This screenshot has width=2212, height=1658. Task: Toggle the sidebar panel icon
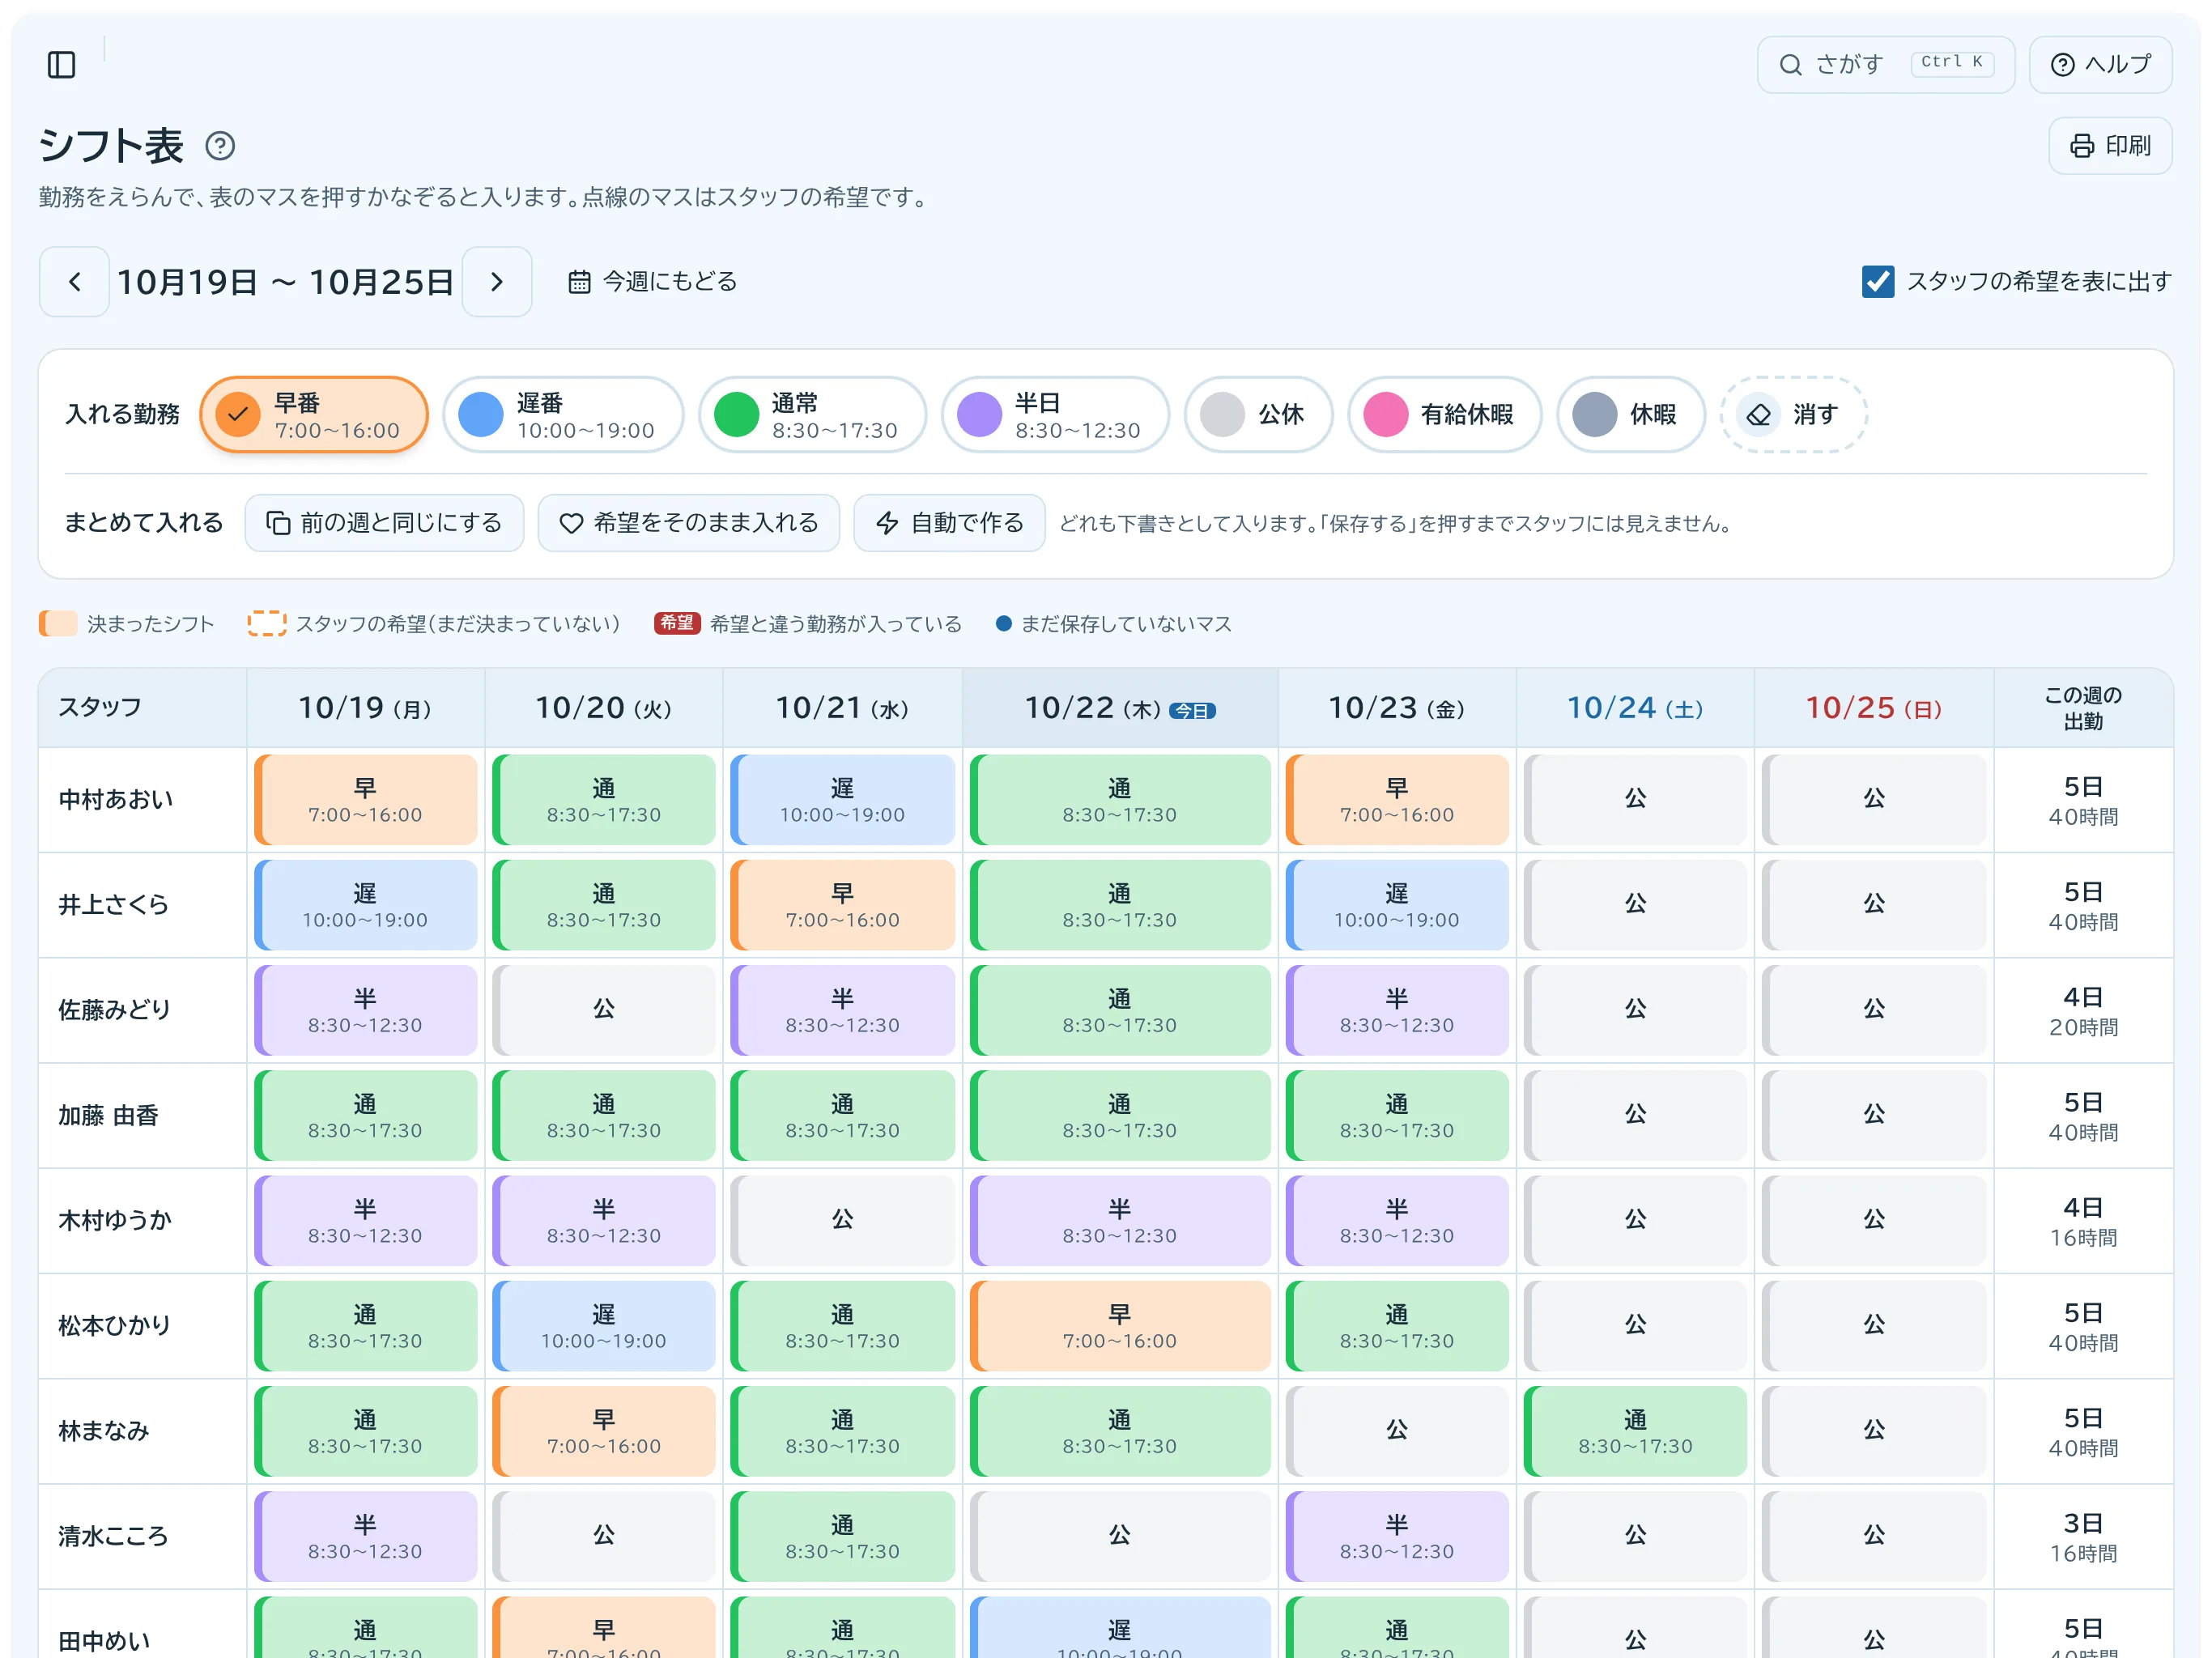click(x=62, y=65)
